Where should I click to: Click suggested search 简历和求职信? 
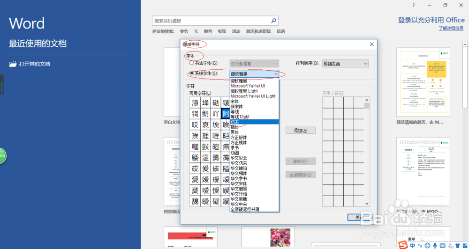point(258,31)
